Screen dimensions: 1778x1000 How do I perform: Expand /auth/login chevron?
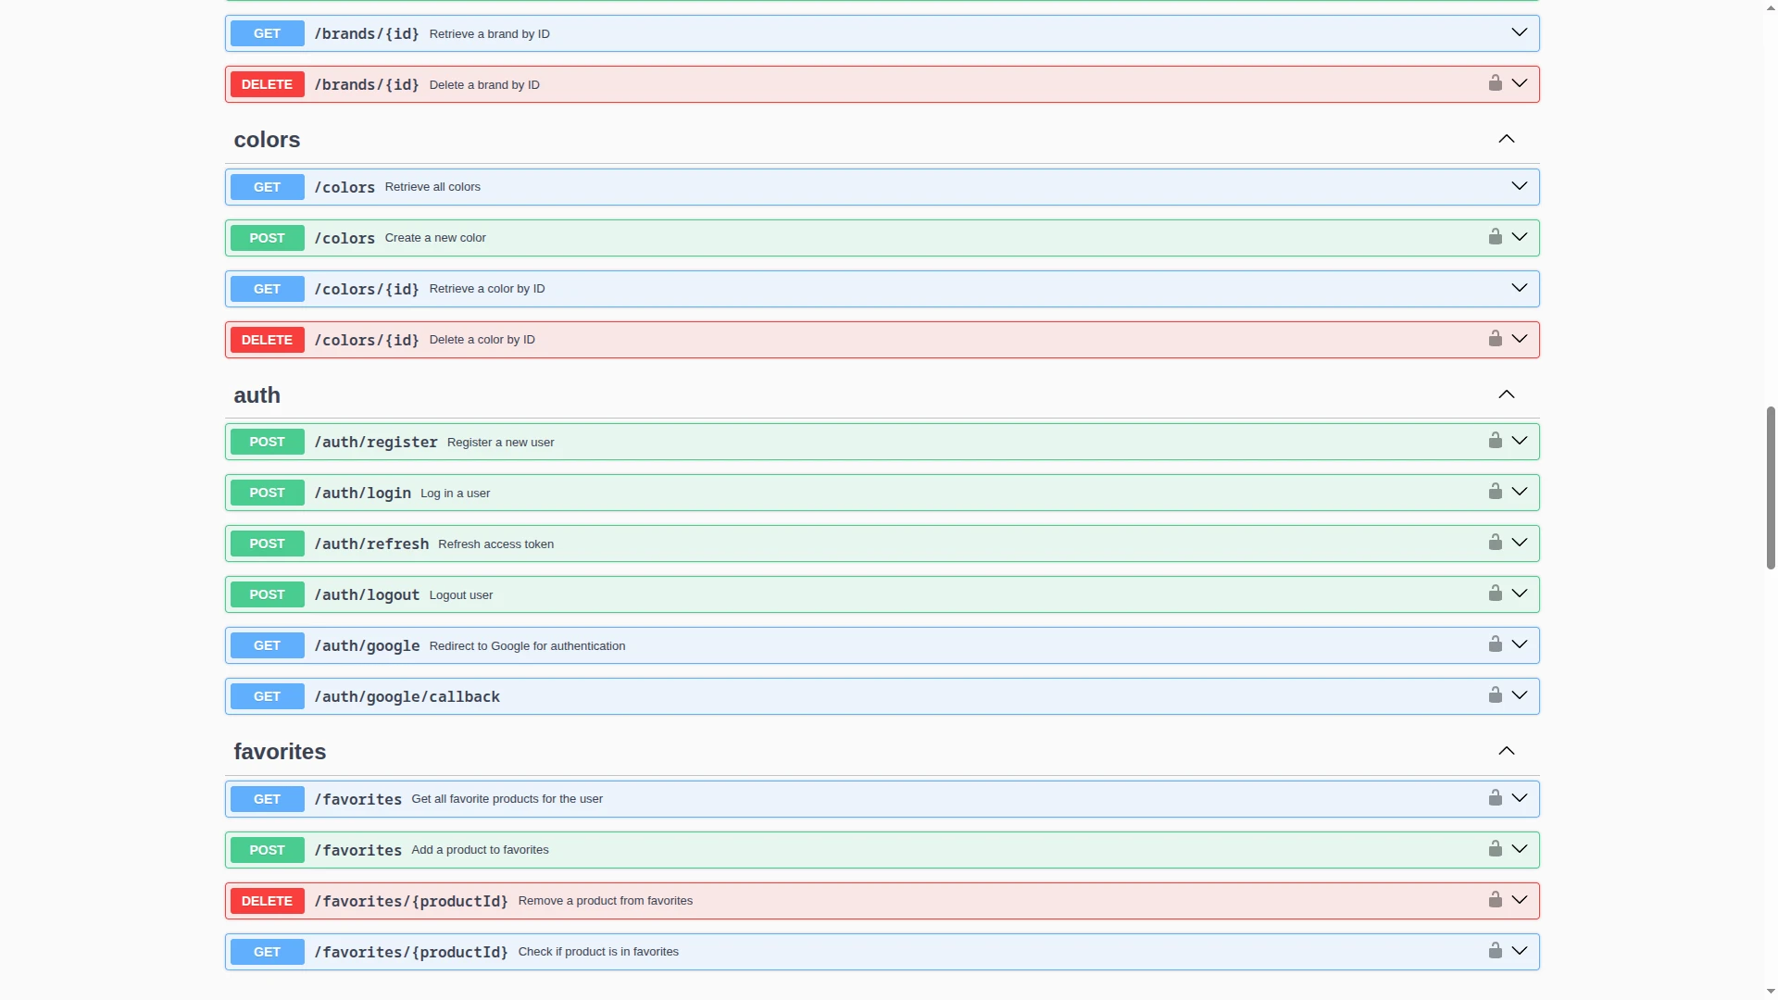tap(1520, 492)
